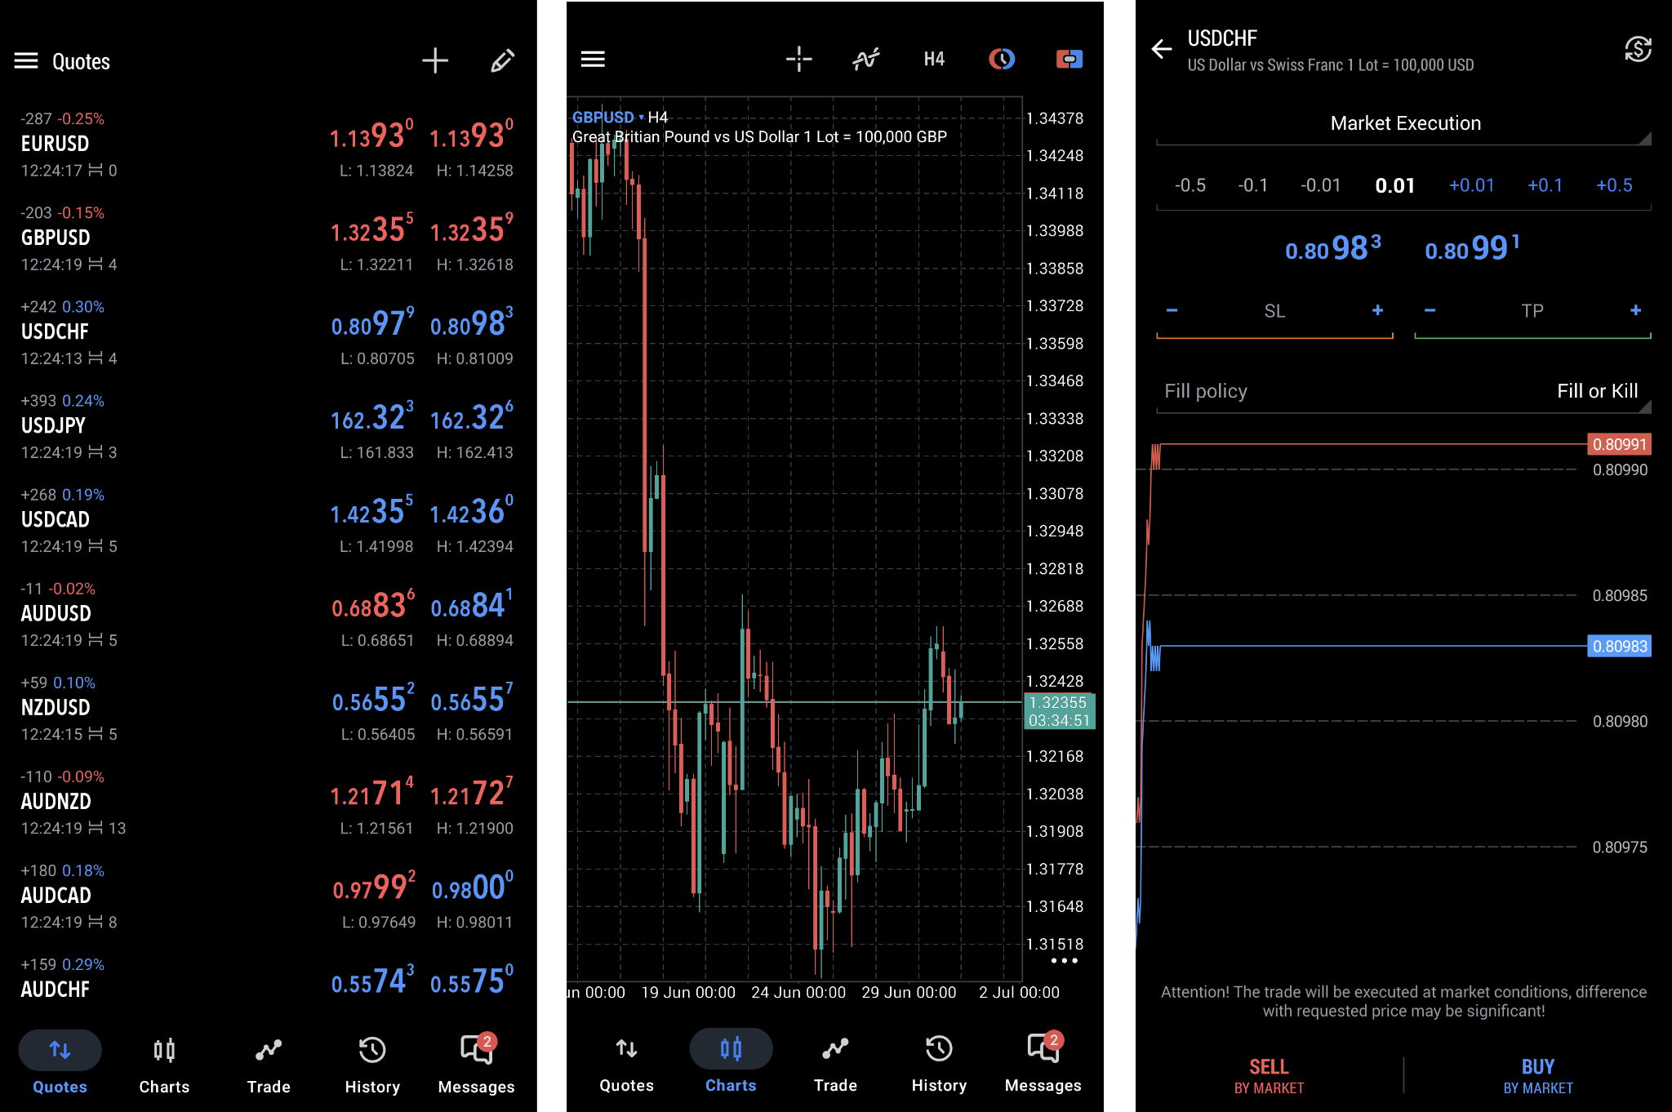The width and height of the screenshot is (1672, 1112).
Task: Tap the 0.80991 ask price in order panel
Action: click(1472, 248)
